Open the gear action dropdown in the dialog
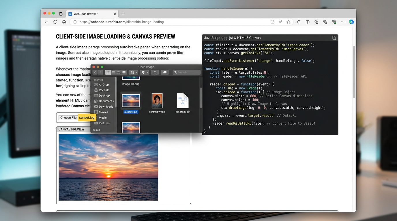The image size is (397, 221). click(145, 73)
